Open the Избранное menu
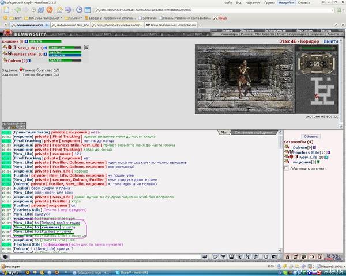The image size is (346, 276). point(253,3)
